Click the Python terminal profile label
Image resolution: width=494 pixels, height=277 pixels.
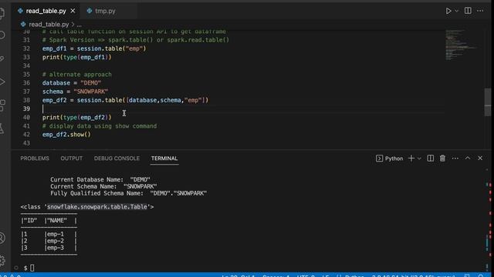[390, 159]
